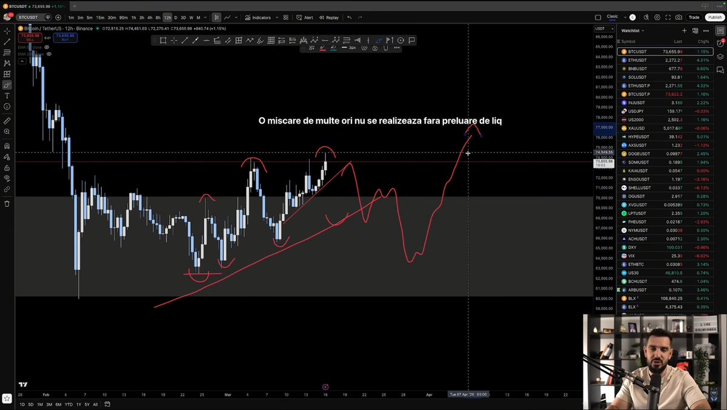Open watchlist advanced view icon
The image size is (727, 410).
point(695,30)
